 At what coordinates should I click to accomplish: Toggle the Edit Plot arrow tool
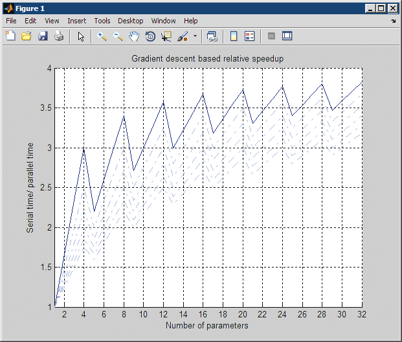tap(81, 36)
